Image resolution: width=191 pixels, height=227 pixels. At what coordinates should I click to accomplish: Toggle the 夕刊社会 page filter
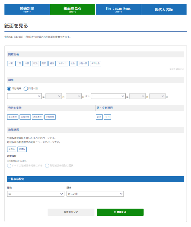tap(96, 64)
